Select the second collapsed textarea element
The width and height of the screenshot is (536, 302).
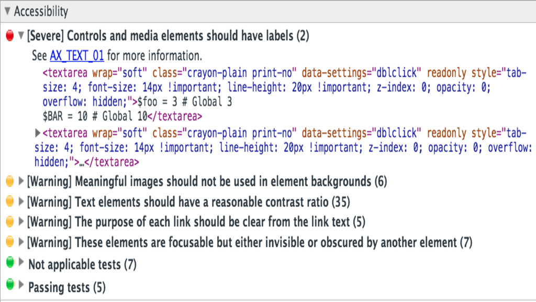[283, 147]
